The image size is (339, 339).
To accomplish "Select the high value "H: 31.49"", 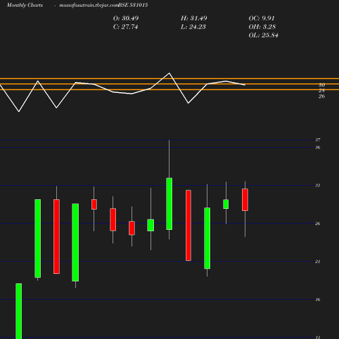I will tap(194, 18).
